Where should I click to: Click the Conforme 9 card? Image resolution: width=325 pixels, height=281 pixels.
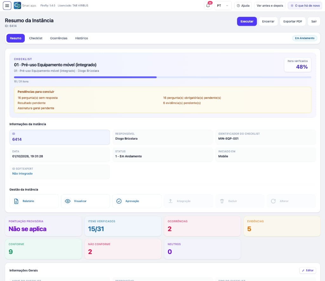point(43,249)
